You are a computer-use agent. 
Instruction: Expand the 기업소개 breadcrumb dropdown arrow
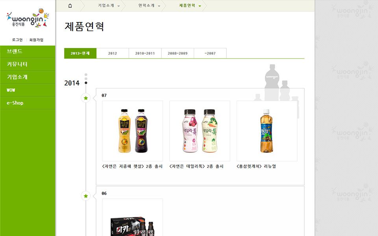(x=119, y=6)
